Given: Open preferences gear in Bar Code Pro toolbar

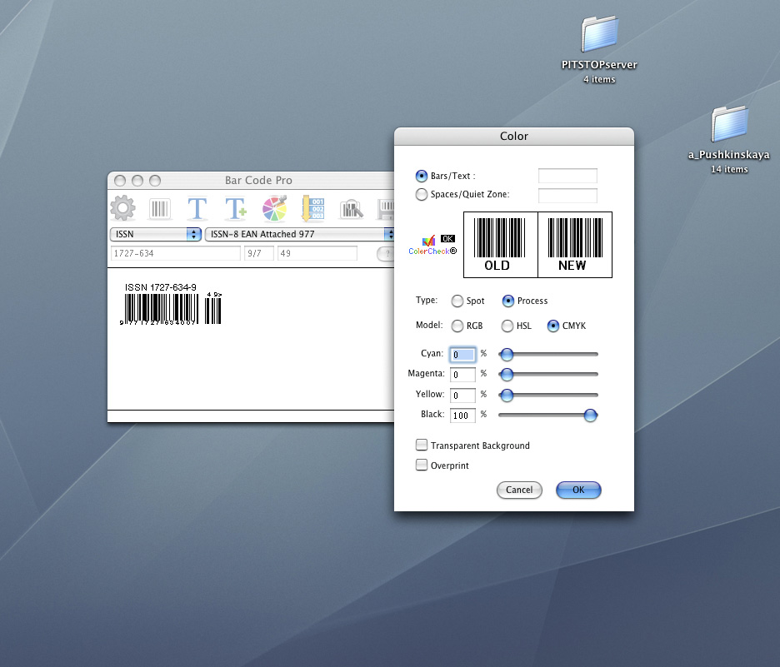Looking at the screenshot, I should (122, 207).
